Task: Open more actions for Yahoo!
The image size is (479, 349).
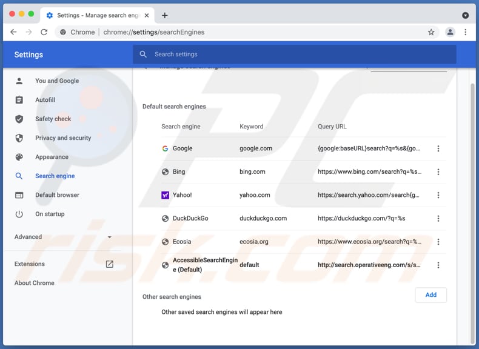Action: coord(438,195)
